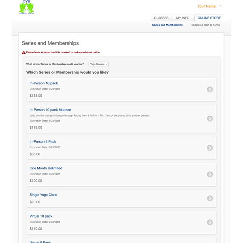
Task: Click the arrow icon for One Month Unlimited
Action: [210, 174]
